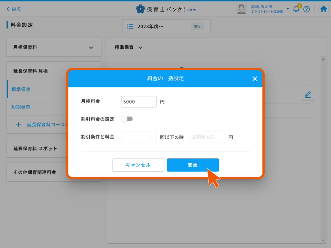This screenshot has height=248, width=331.
Task: Click the list icon beside 2023年度～
Action: pos(130,26)
